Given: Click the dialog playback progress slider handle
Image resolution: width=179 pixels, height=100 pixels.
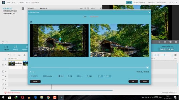Looking at the screenshot, I should coord(147,67).
